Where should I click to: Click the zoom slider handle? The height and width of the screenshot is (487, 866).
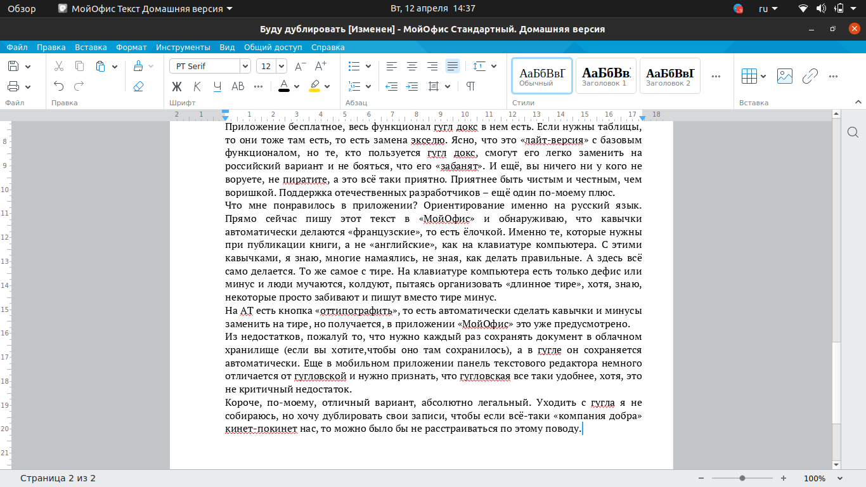[742, 478]
